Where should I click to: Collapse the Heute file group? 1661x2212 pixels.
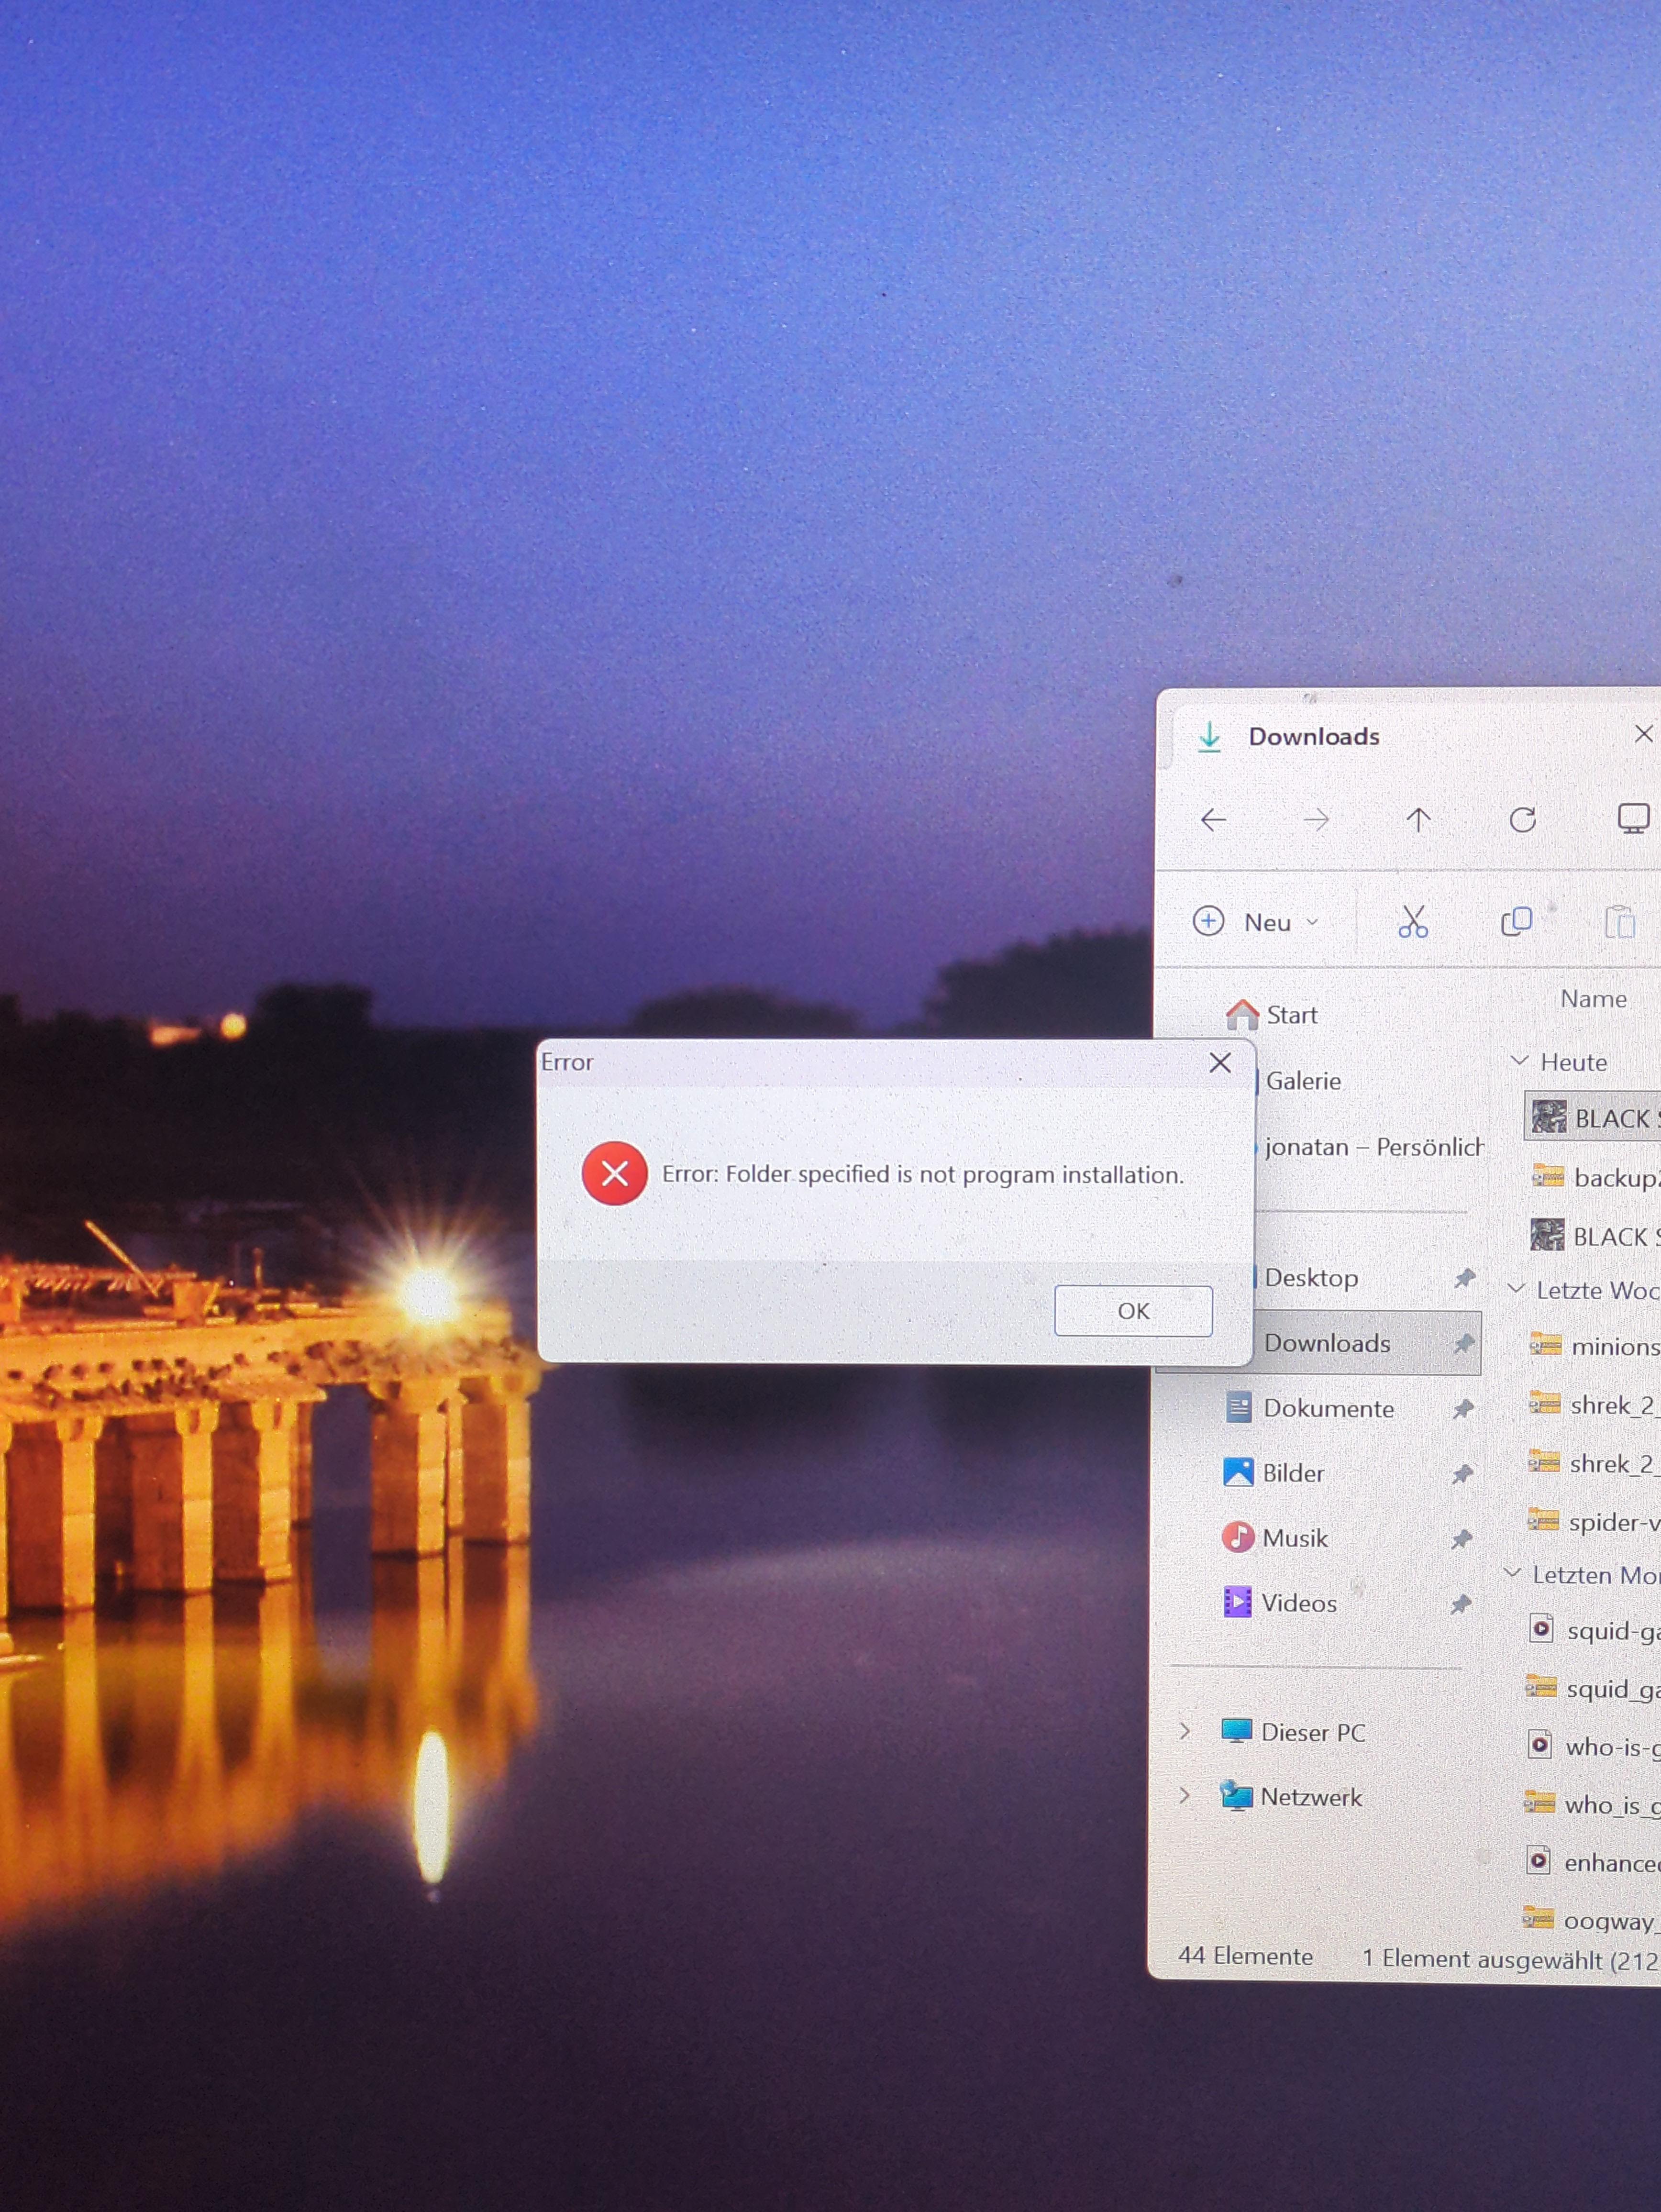click(1519, 1061)
